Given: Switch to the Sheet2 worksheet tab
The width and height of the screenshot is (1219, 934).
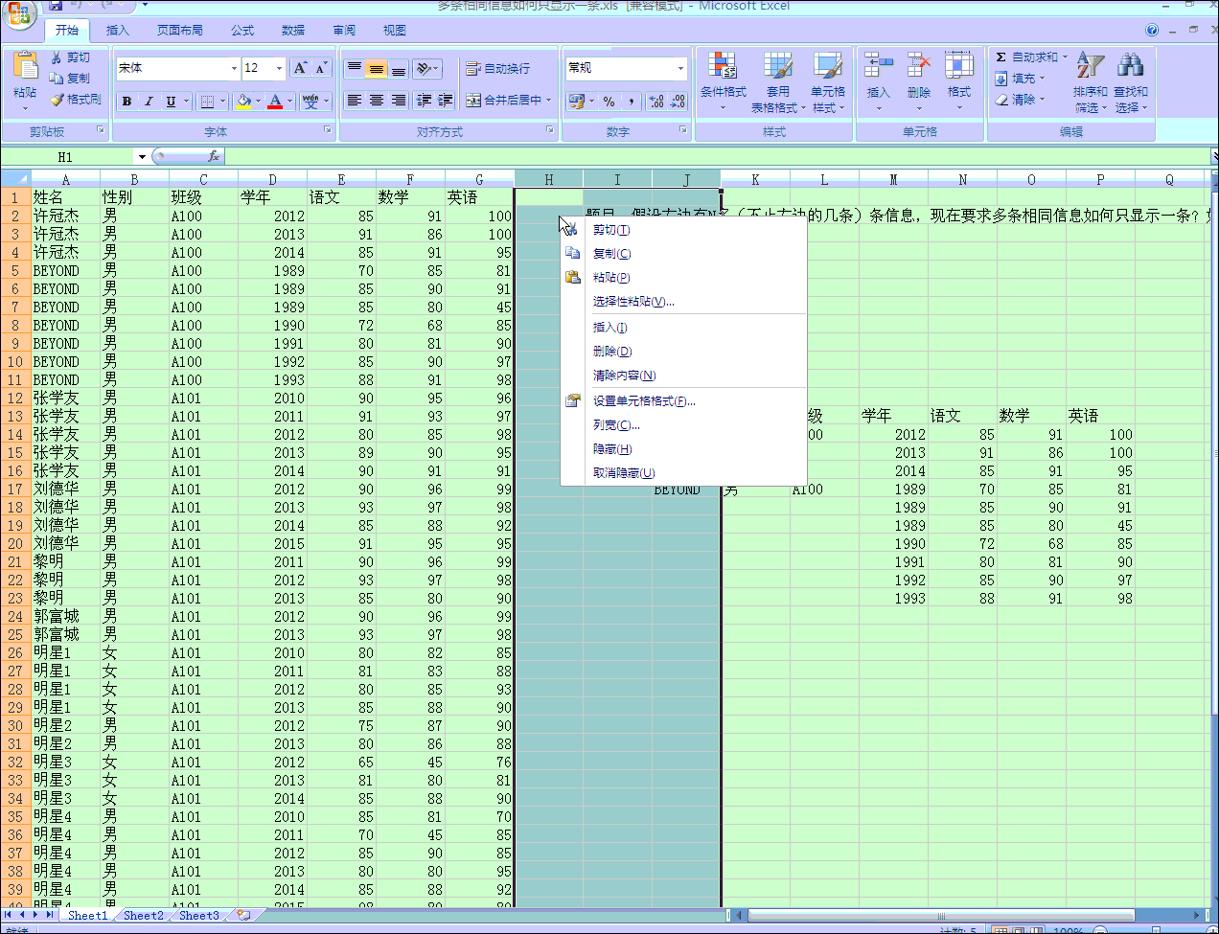Looking at the screenshot, I should pyautogui.click(x=143, y=916).
